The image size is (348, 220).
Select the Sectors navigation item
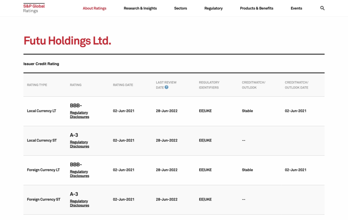point(181,8)
